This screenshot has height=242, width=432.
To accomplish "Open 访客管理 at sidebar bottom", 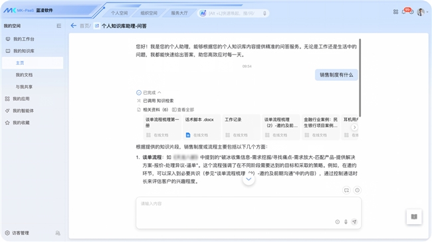I will 17,233.
